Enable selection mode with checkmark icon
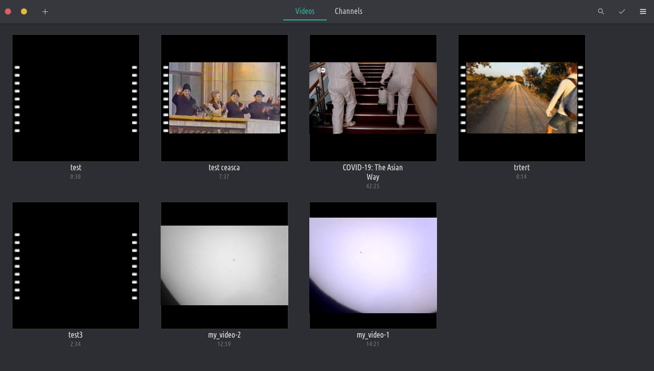 pos(622,11)
